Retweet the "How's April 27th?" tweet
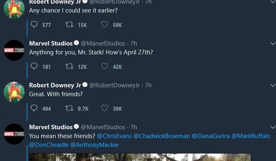 (69, 66)
